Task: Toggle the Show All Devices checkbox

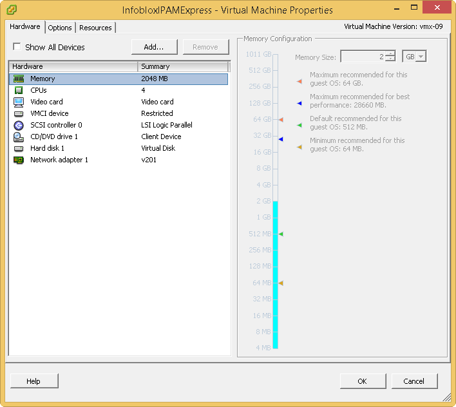Action: 17,46
